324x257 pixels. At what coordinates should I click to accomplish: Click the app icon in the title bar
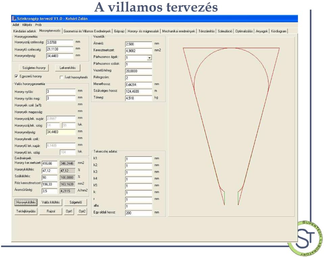[x=14, y=19]
